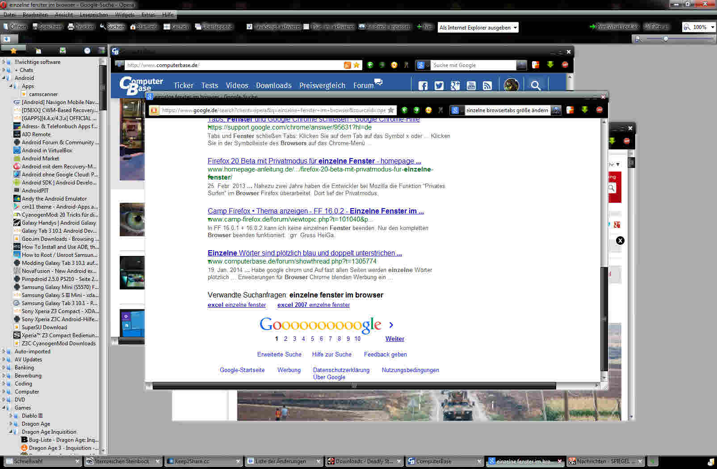
Task: Tile windows with the Kacheln button
Action: [176, 27]
